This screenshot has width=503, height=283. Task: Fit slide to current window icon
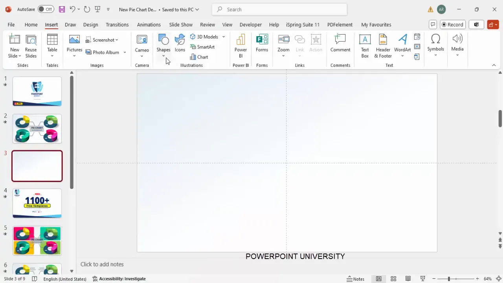[499, 279]
